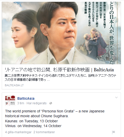The height and width of the screenshot is (137, 124).
Task: Open the BalticAsia page avatar logo
Action: pos(10,101)
